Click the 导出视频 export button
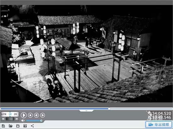The height and width of the screenshot is (129, 173). coord(159,125)
